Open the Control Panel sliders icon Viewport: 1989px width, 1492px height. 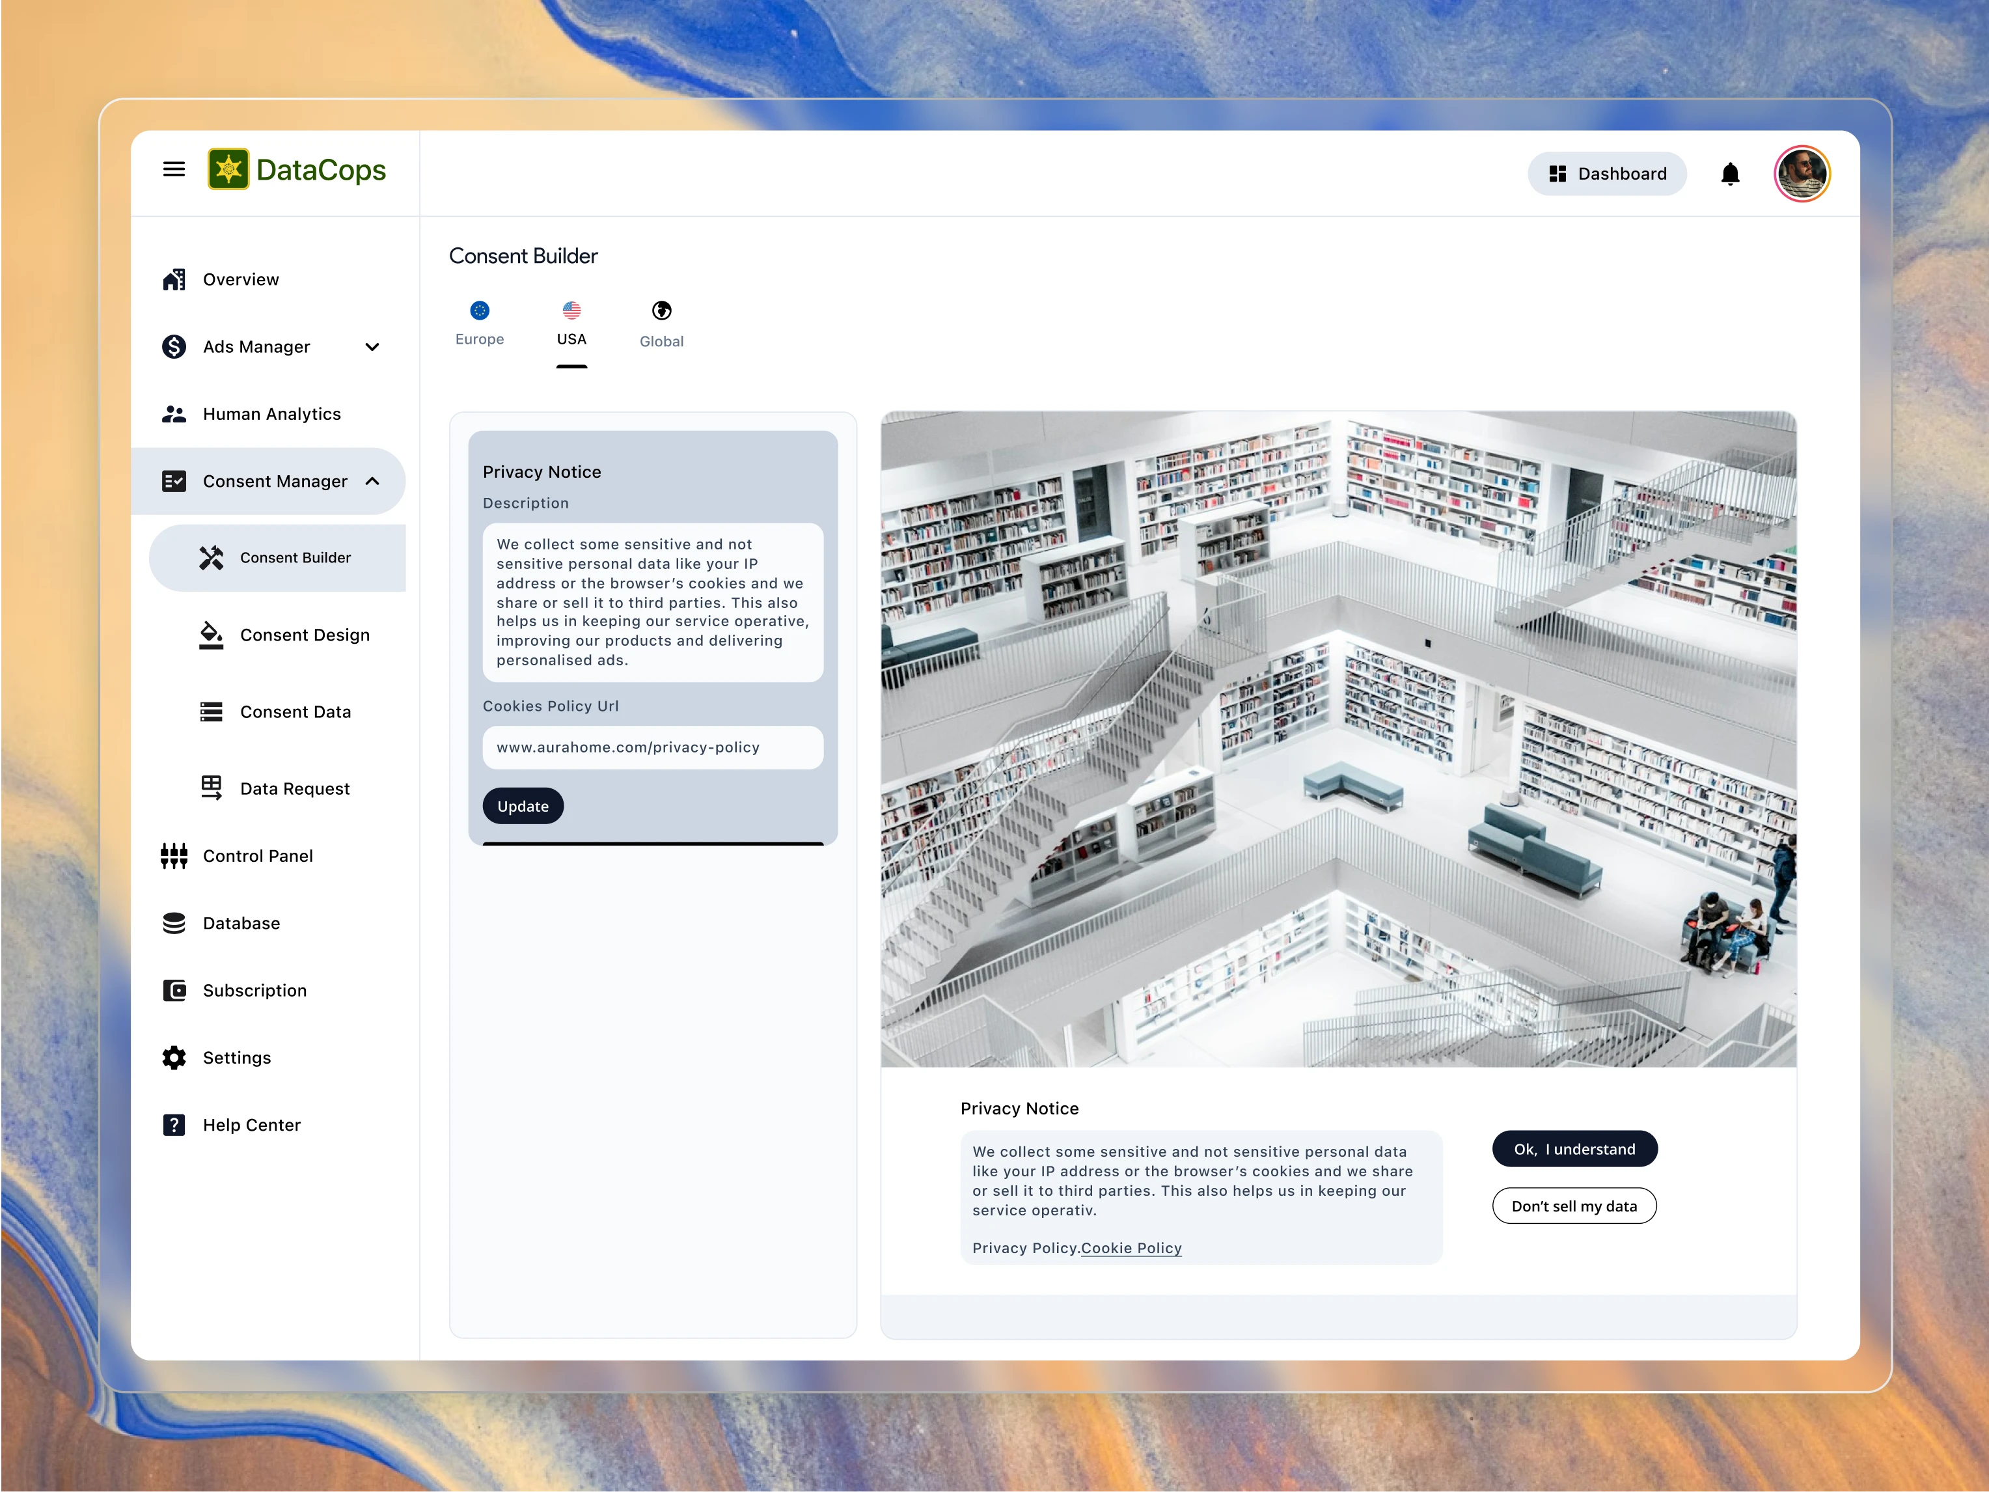[174, 855]
